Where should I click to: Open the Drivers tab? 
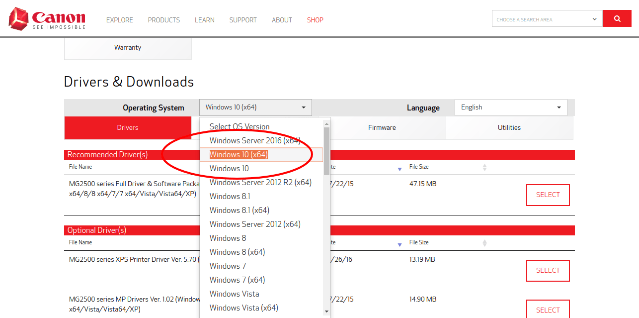coord(128,128)
